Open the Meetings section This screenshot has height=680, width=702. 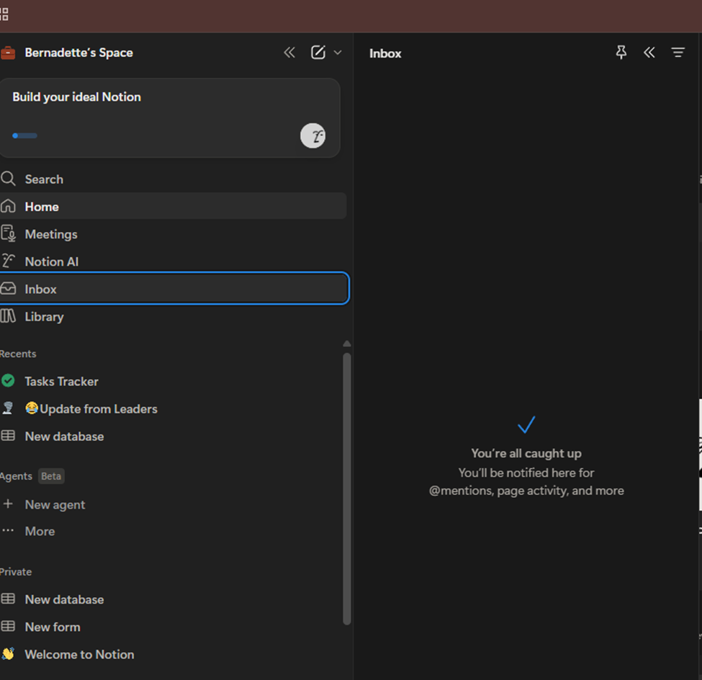(50, 234)
